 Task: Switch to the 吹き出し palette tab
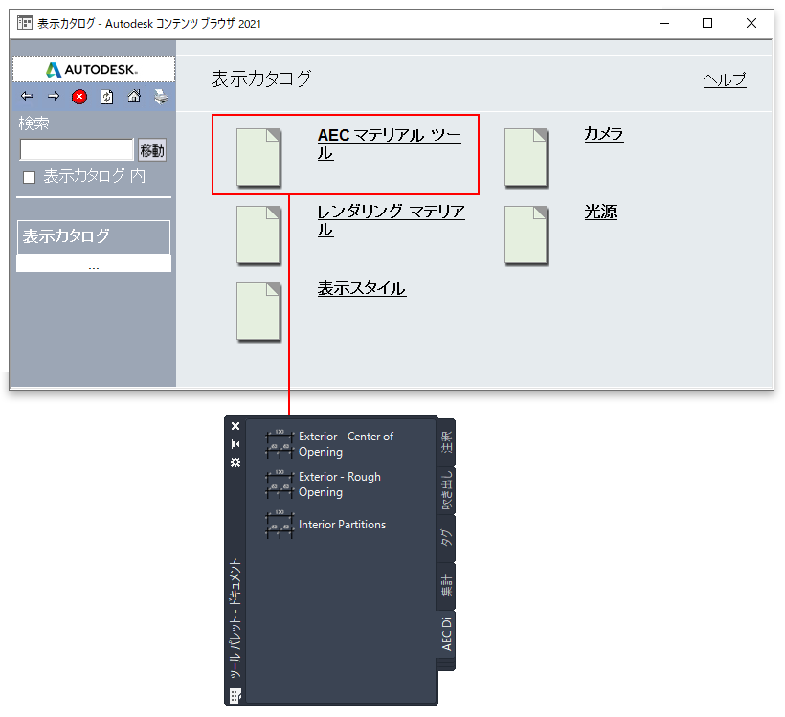pos(446,491)
